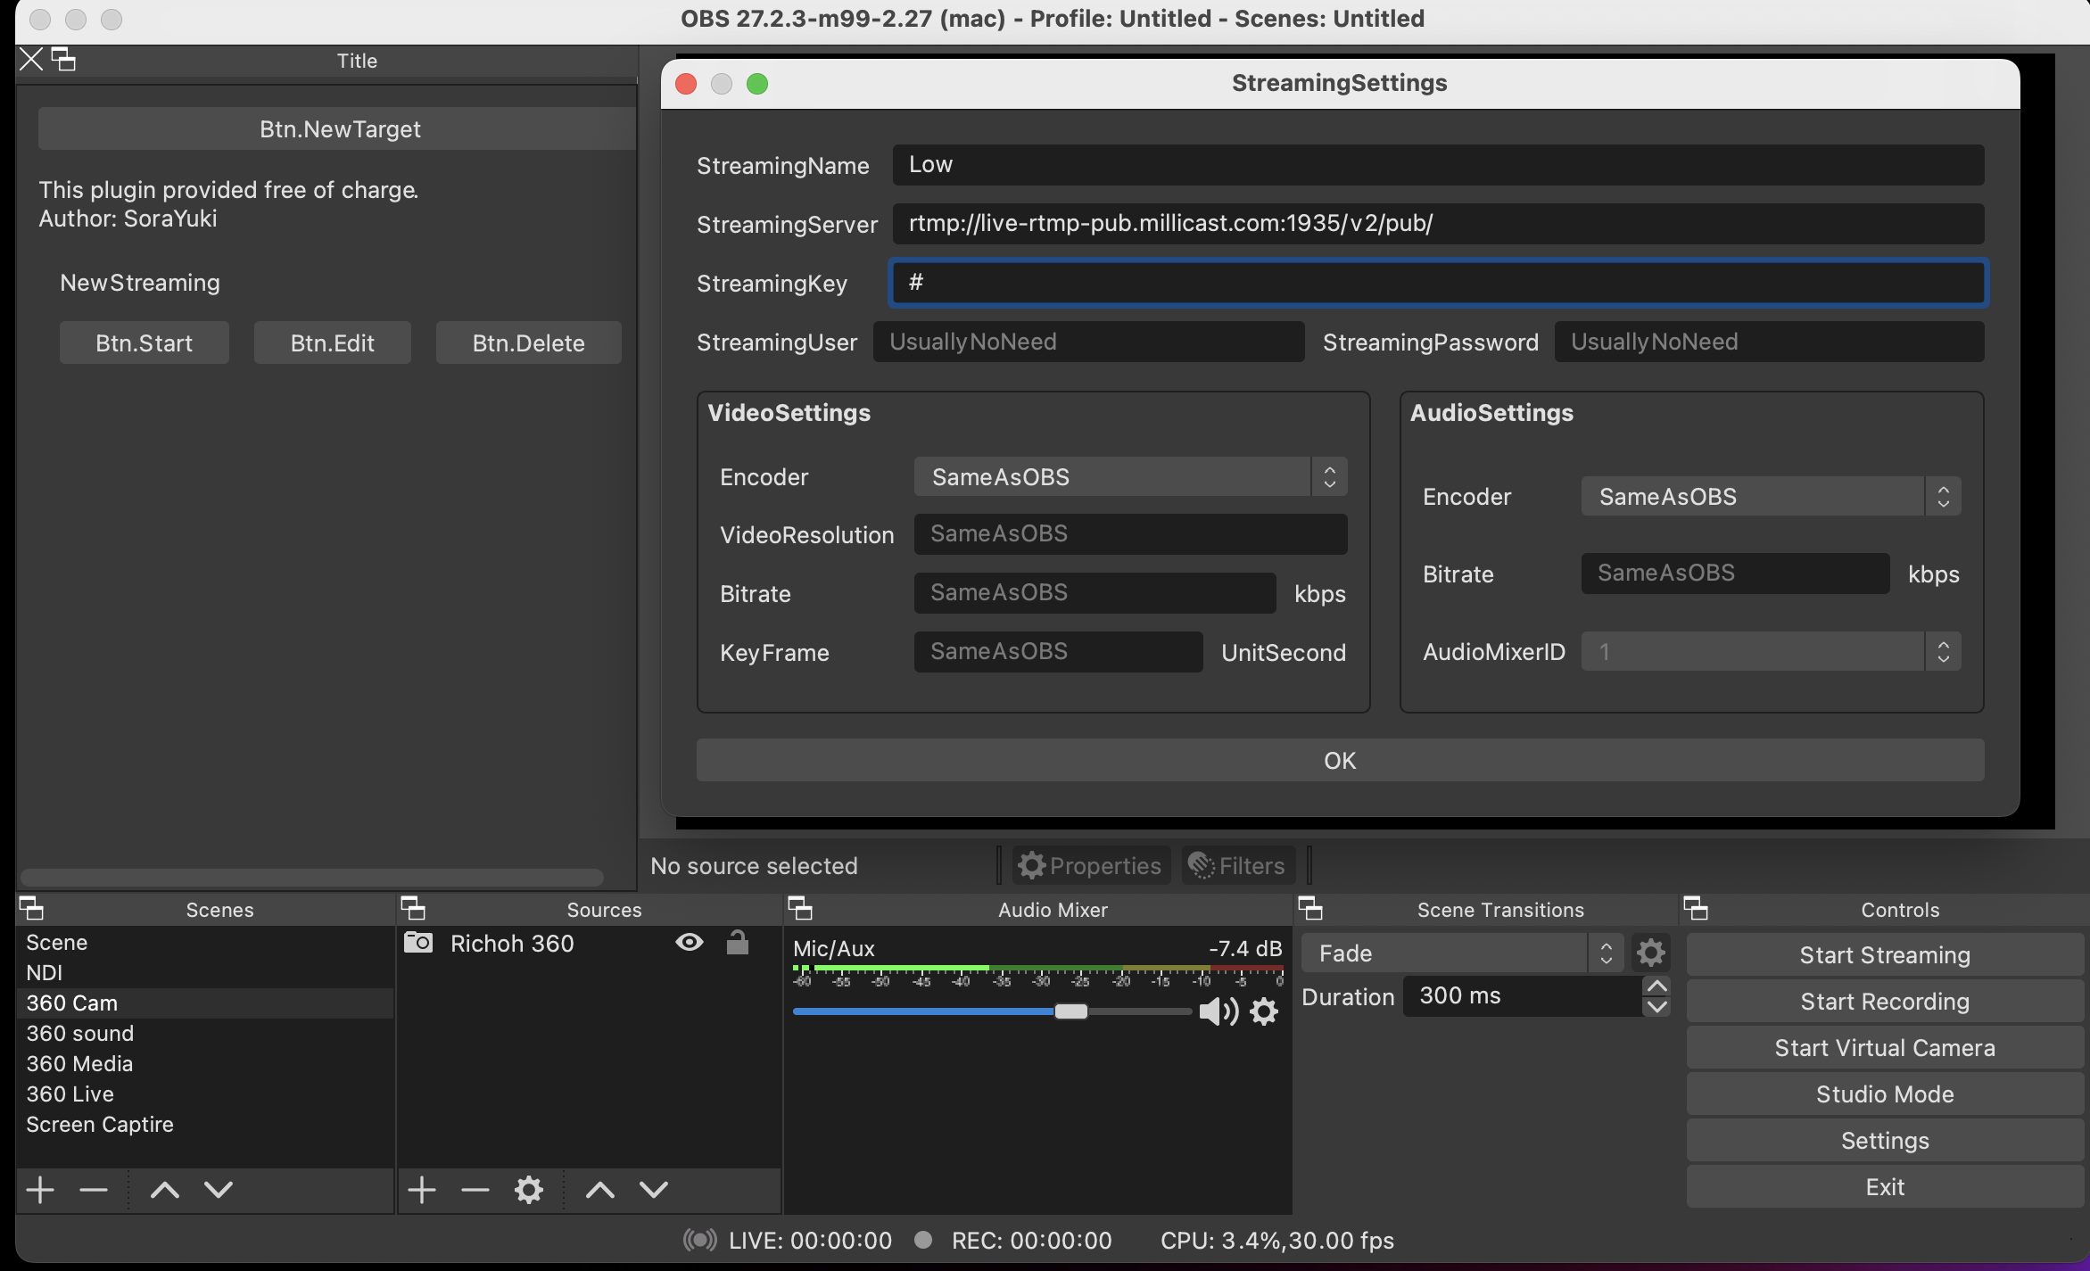Click the StreamingKey input field
Viewport: 2090px width, 1271px height.
click(x=1438, y=283)
